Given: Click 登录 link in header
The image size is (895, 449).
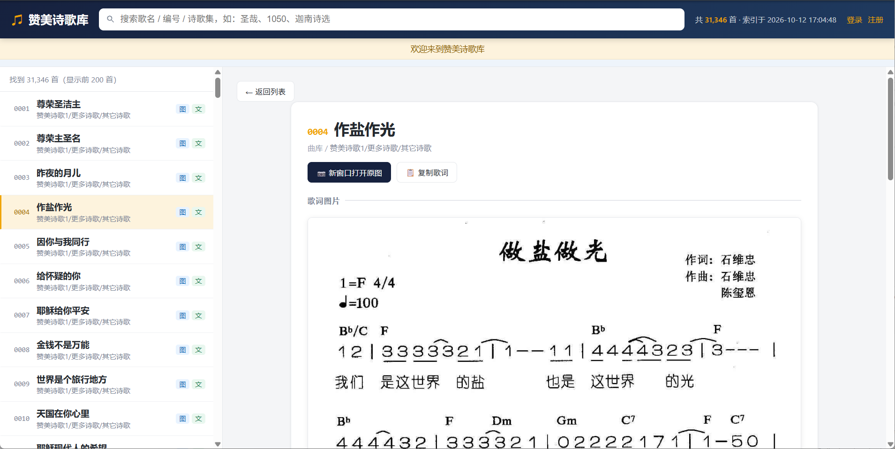Looking at the screenshot, I should point(854,20).
